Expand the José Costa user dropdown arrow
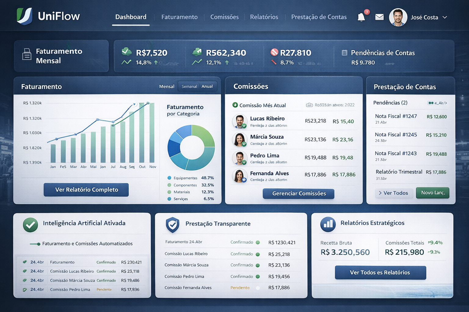 pos(445,17)
